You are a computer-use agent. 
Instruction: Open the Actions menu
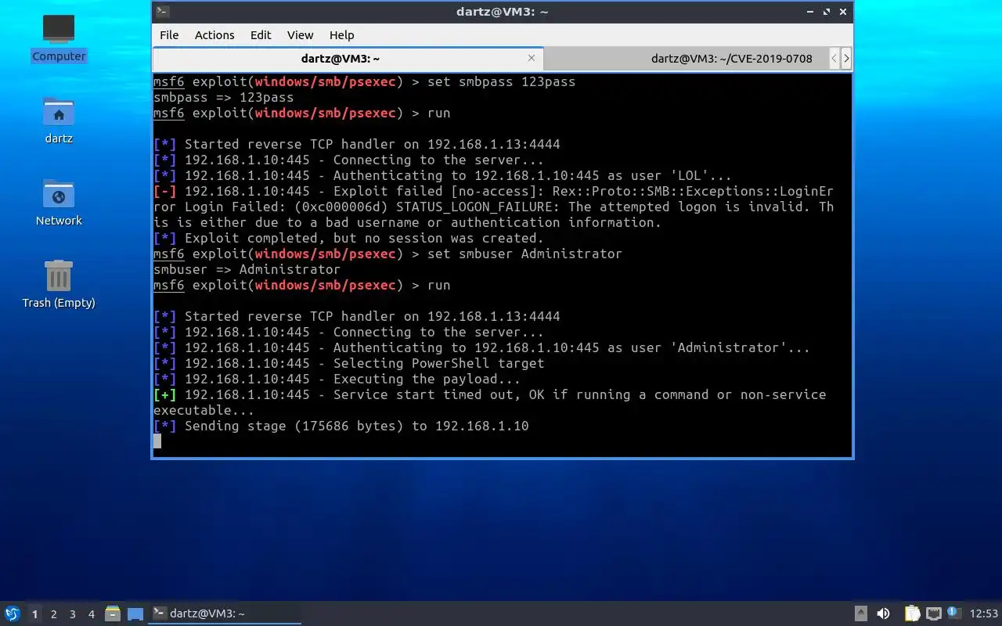coord(214,35)
